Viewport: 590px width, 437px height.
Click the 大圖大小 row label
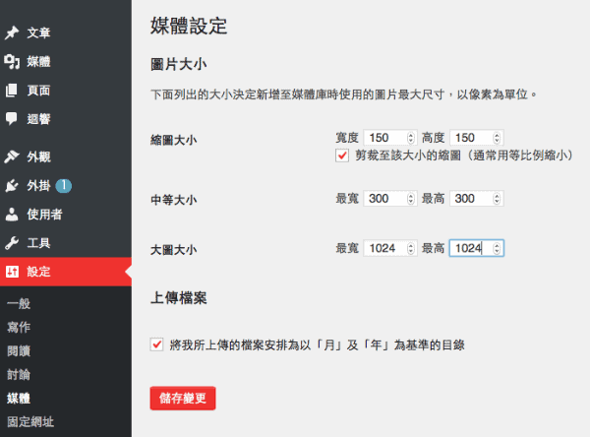[173, 250]
